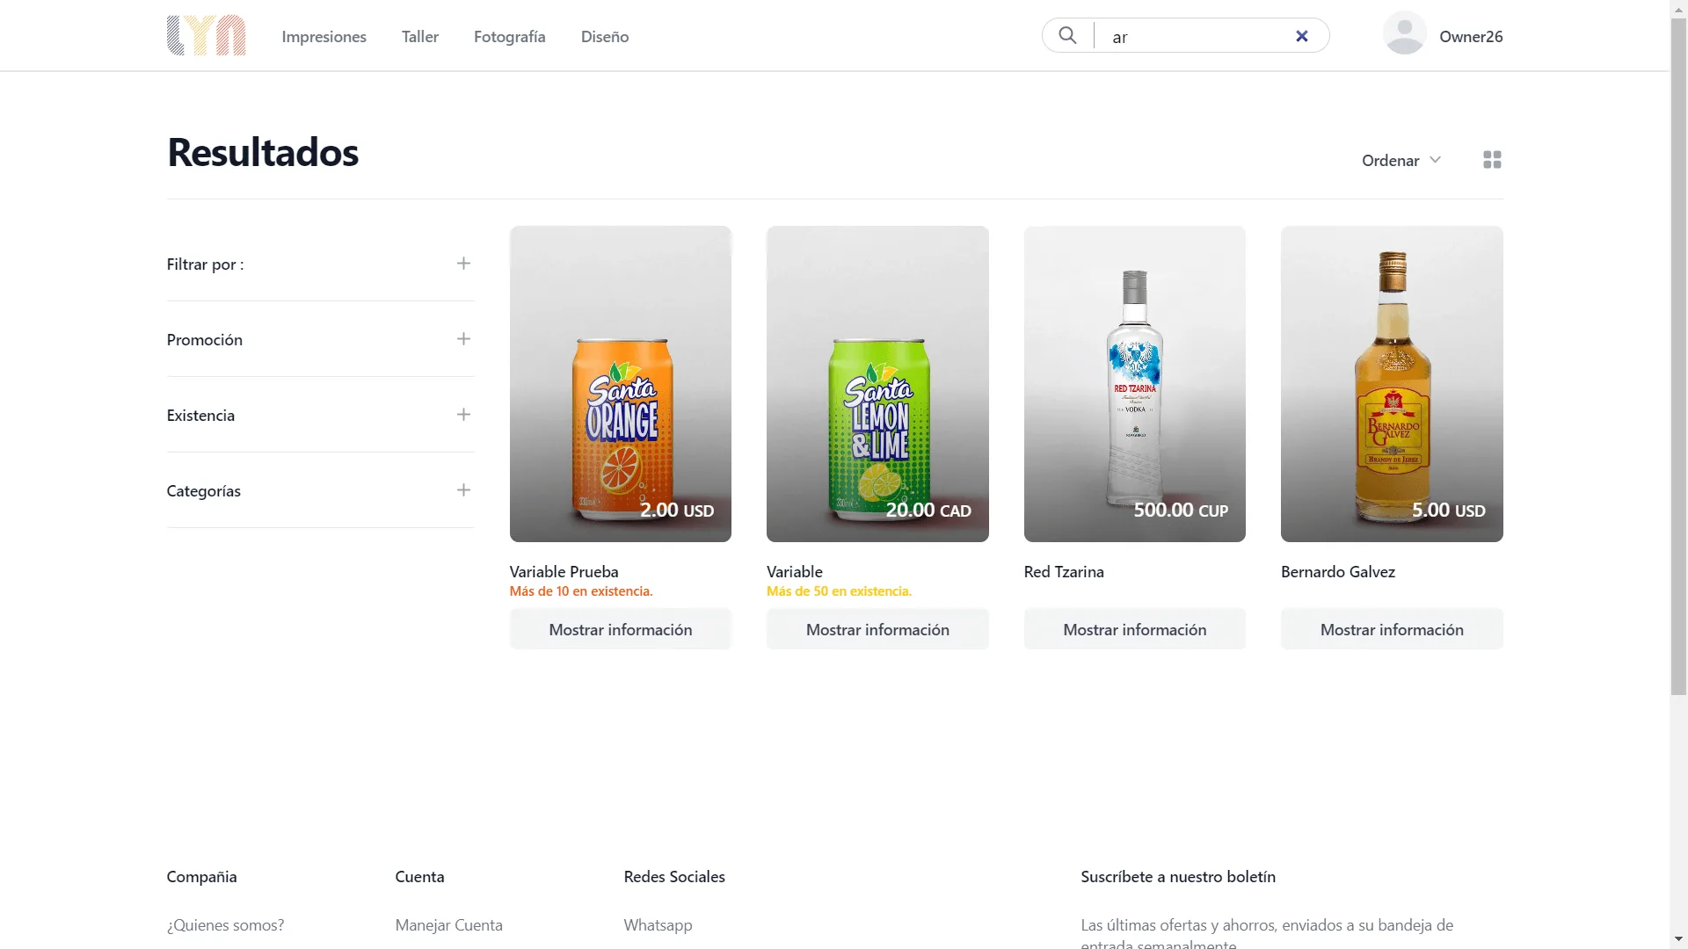
Task: Click the 20.00 CAD price label
Action: pyautogui.click(x=928, y=510)
